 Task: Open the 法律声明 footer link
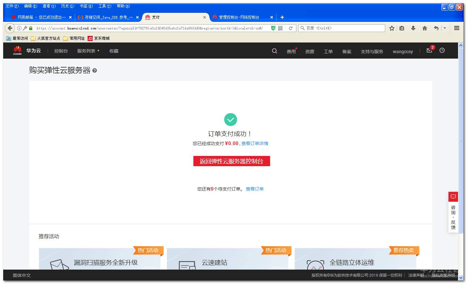pyautogui.click(x=416, y=275)
